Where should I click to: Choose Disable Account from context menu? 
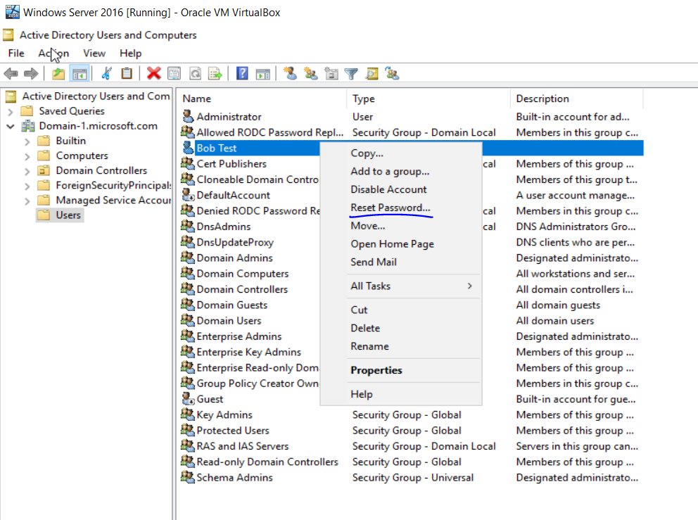pos(388,189)
